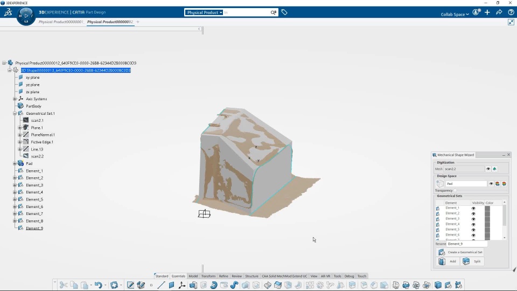Click the Cut scissors icon in bottom toolbar
Screen dimensions: 517x291
(64, 285)
